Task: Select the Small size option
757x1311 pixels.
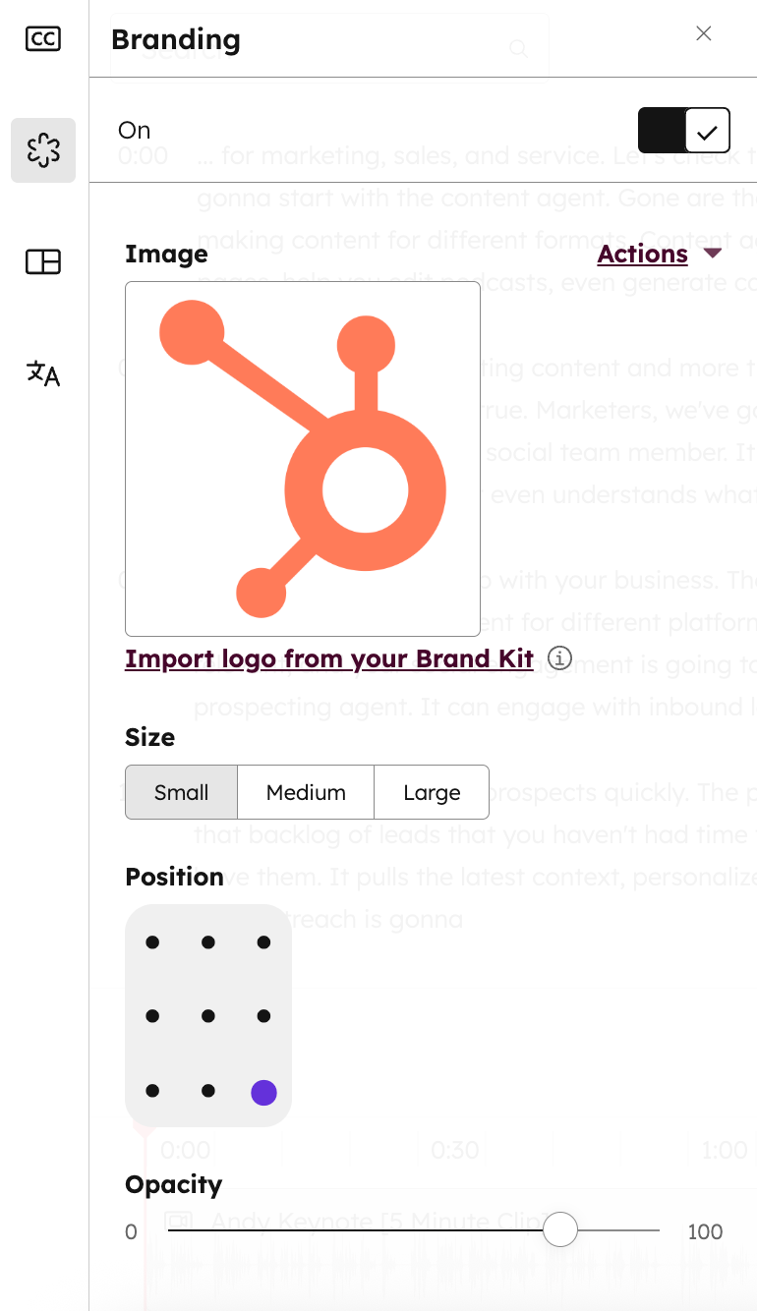Action: pos(182,792)
